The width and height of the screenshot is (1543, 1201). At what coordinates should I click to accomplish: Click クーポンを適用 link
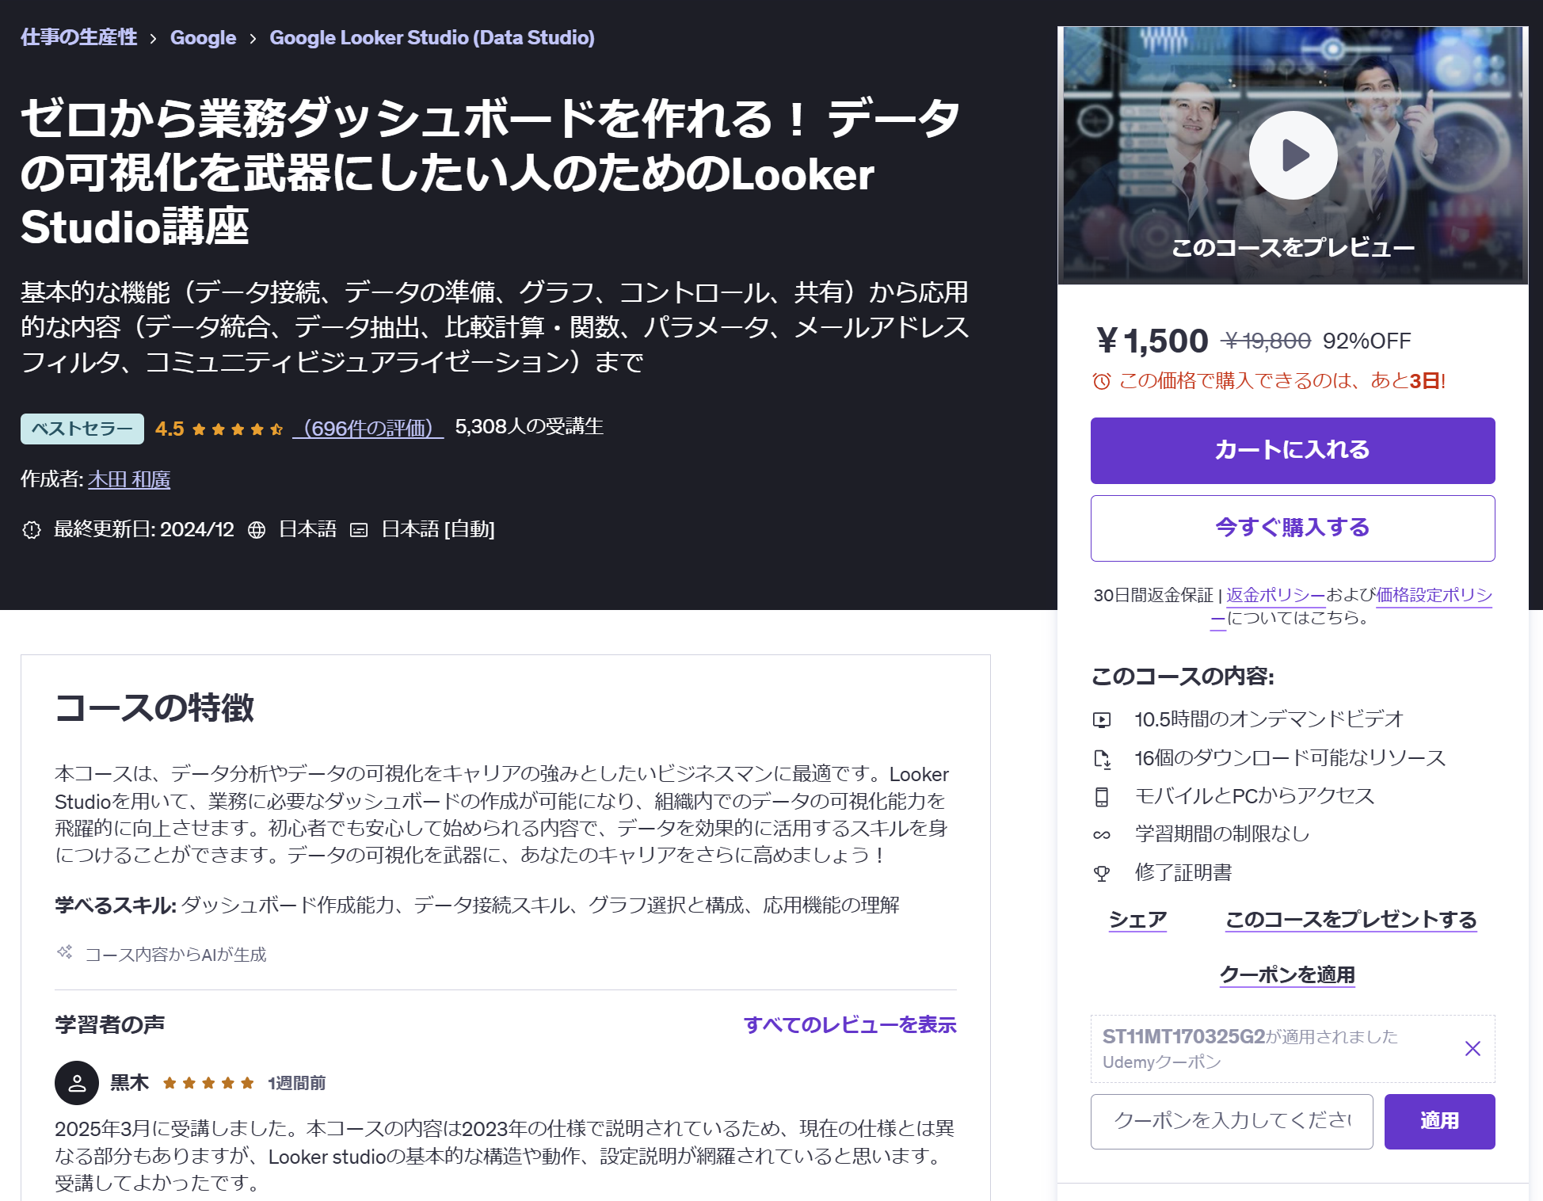tap(1287, 975)
